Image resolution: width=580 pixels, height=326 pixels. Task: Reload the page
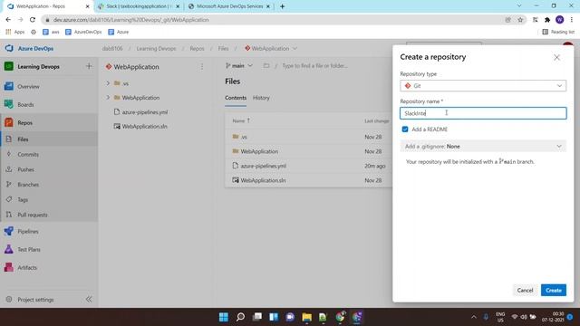tap(33, 20)
